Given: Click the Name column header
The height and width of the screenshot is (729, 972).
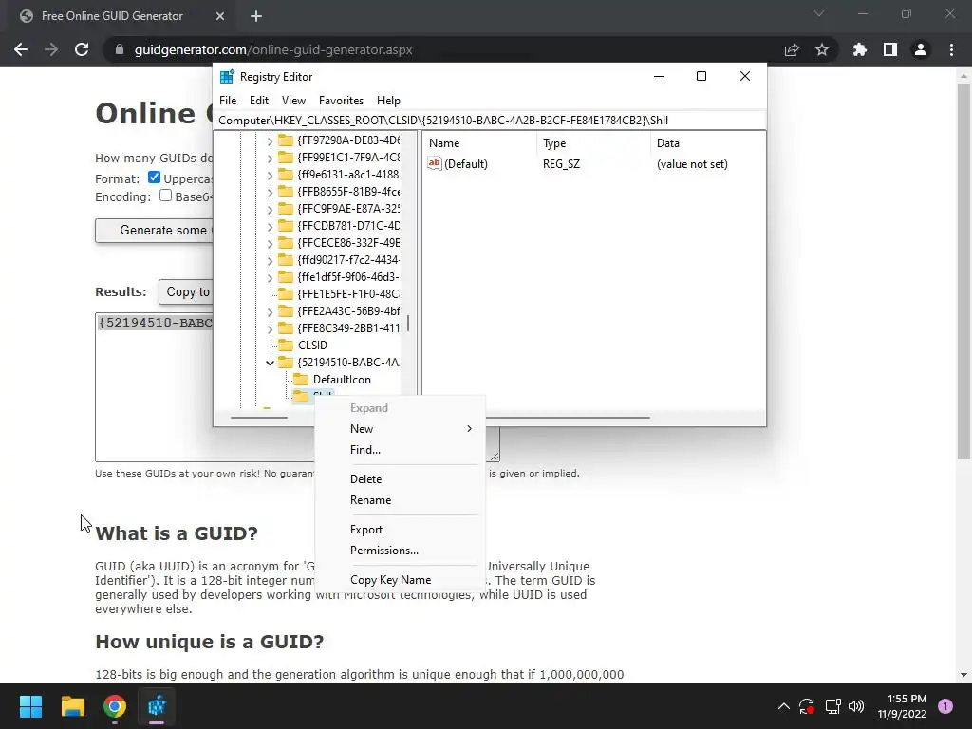Looking at the screenshot, I should [x=479, y=143].
